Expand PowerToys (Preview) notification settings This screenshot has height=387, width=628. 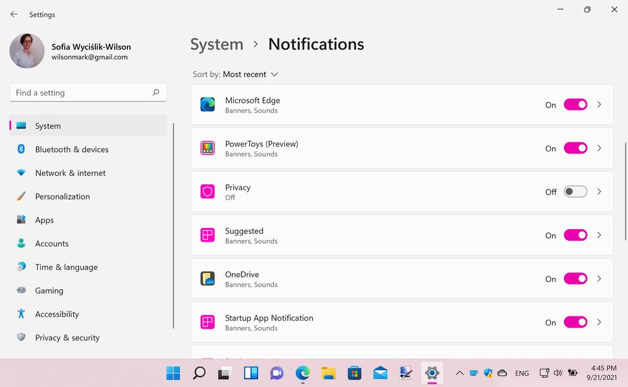coord(599,148)
